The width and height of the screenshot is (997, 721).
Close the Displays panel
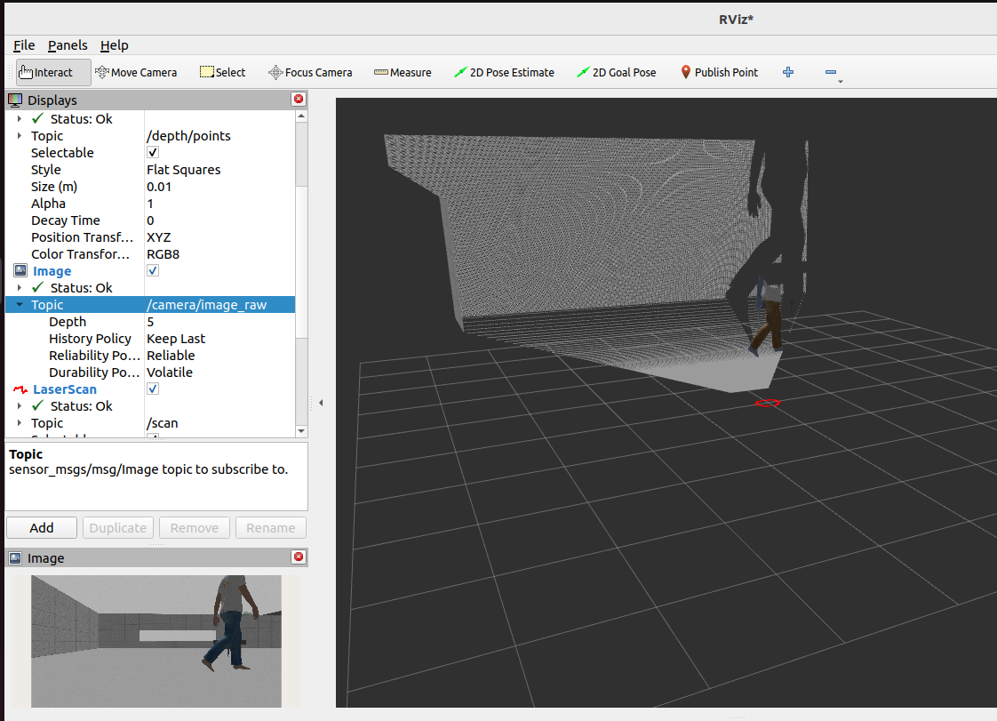coord(299,100)
